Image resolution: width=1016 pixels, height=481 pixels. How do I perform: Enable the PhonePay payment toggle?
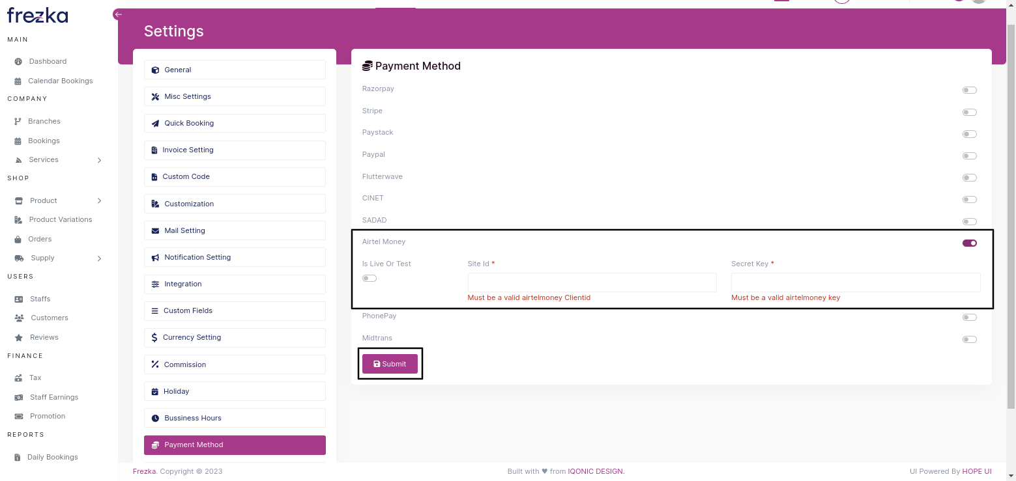tap(970, 318)
